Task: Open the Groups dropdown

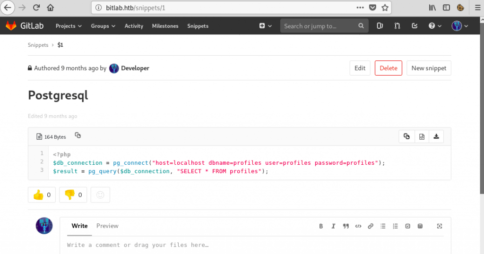Action: pos(103,26)
